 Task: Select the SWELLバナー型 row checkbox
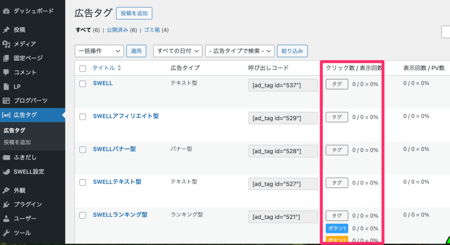[83, 149]
